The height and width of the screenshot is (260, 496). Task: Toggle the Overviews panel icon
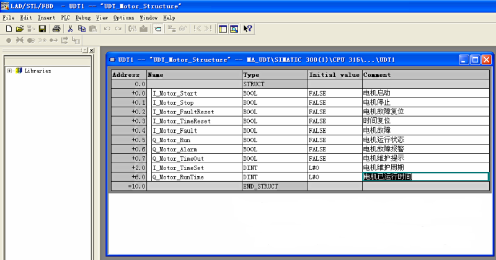223,29
